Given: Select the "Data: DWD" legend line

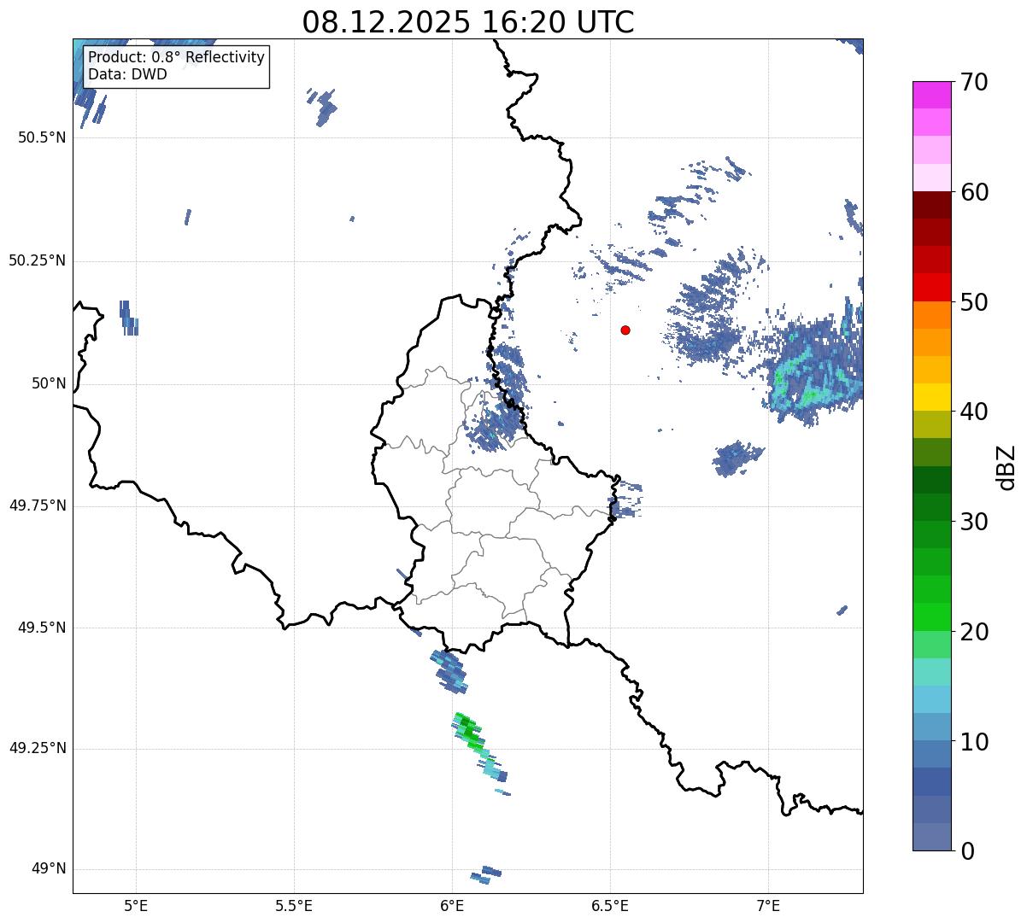Looking at the screenshot, I should pos(127,74).
